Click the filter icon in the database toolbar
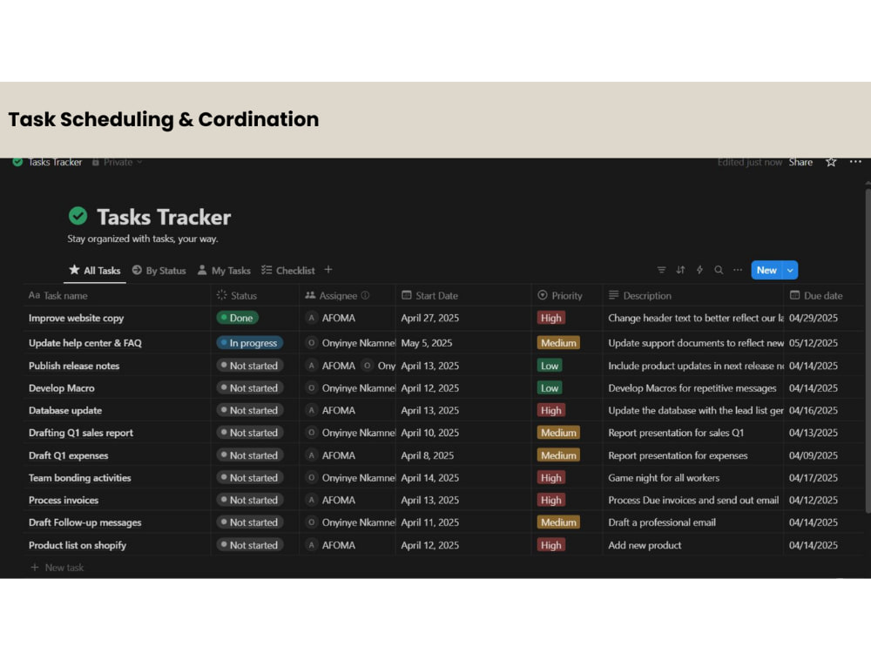This screenshot has height=653, width=871. 661,270
